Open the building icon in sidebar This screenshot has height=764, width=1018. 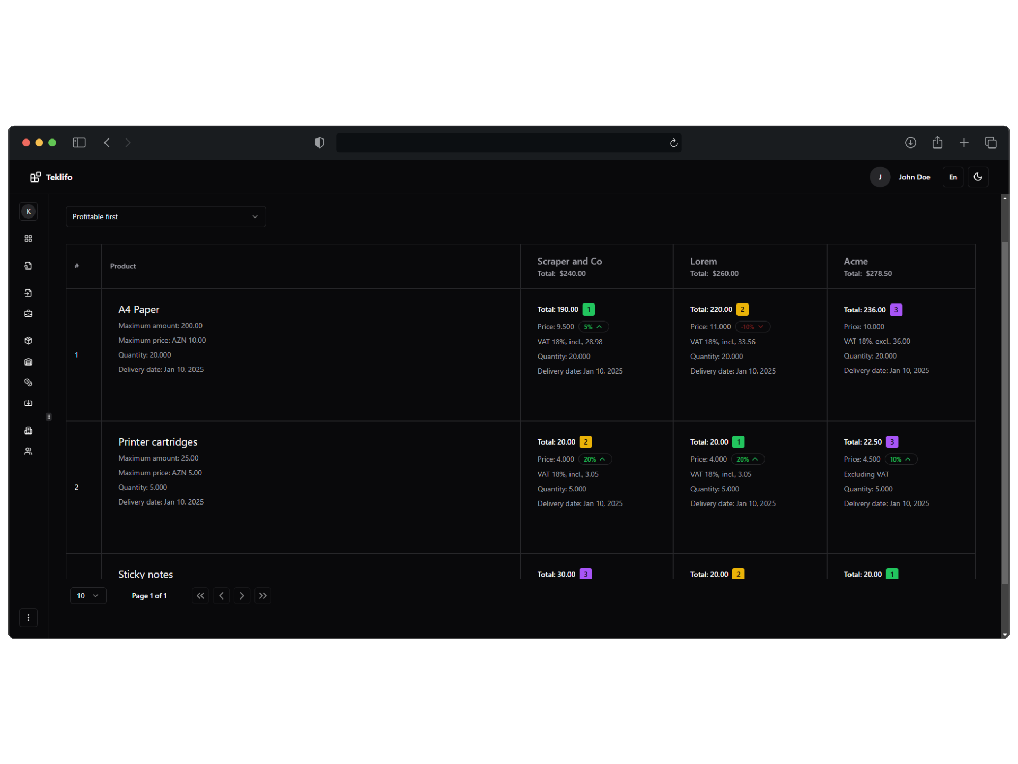28,430
